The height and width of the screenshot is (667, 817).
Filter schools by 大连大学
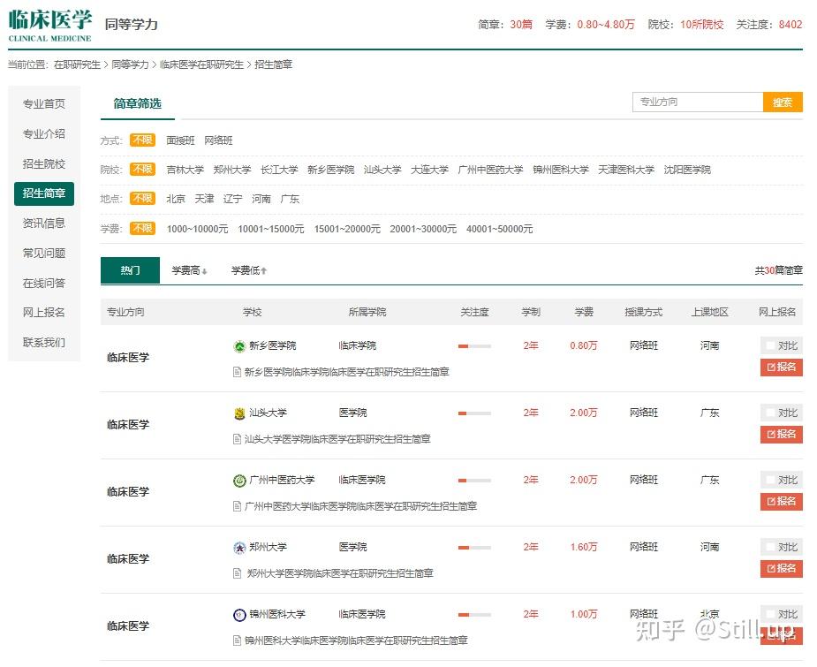coord(429,170)
